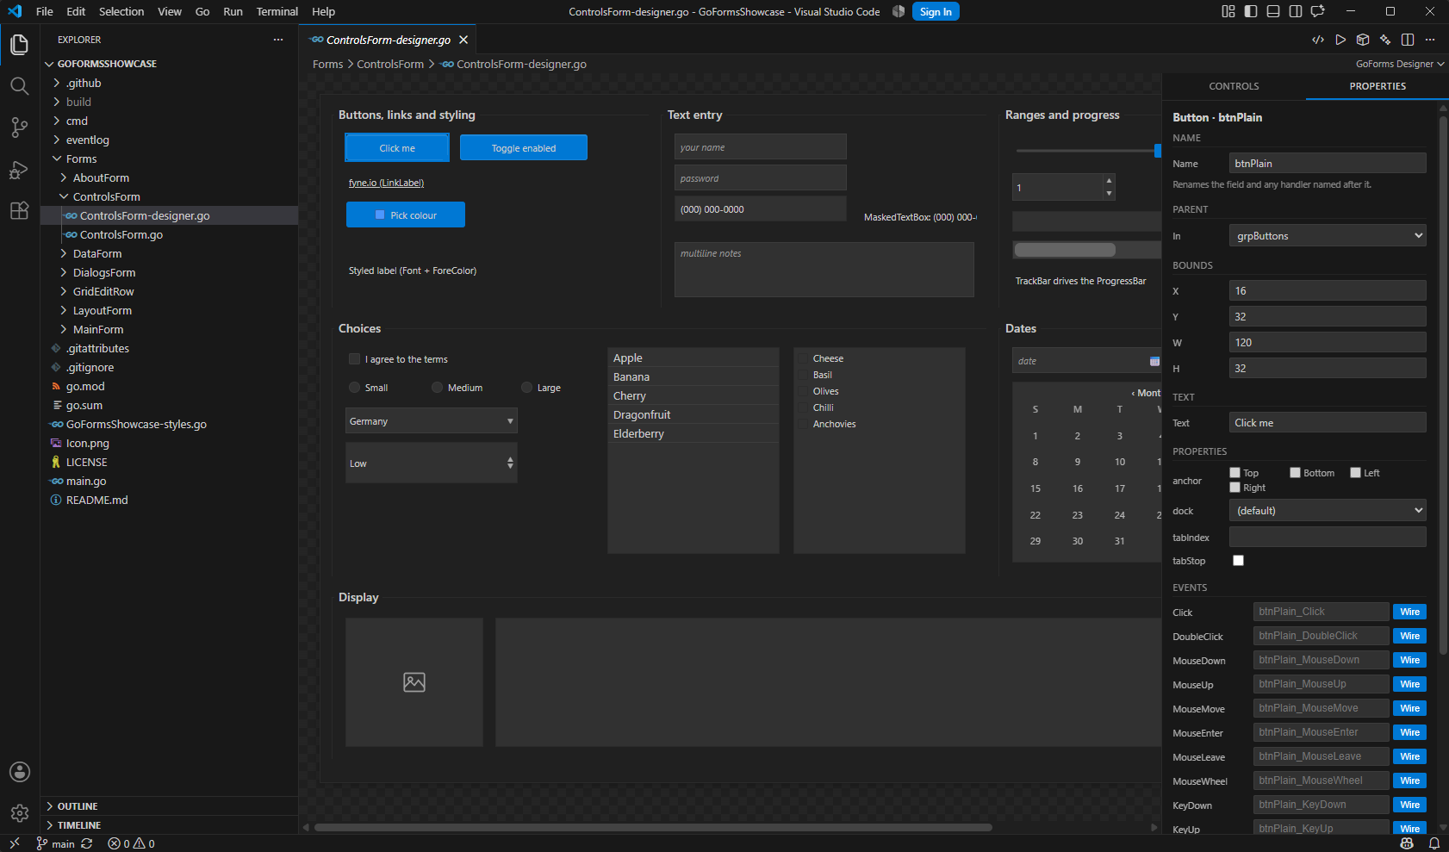Click the Copilot status icon in status bar
The width and height of the screenshot is (1449, 852).
pyautogui.click(x=1408, y=843)
